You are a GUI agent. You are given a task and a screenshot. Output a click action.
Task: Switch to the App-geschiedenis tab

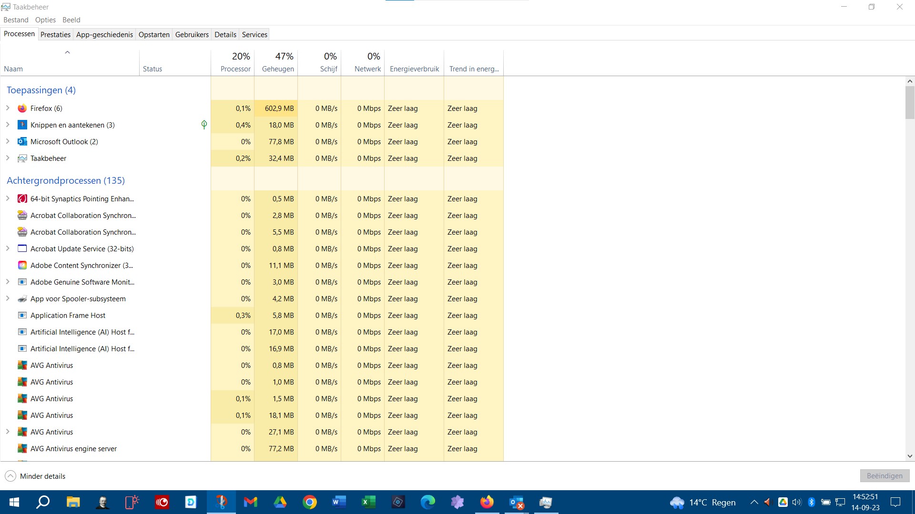(x=104, y=35)
